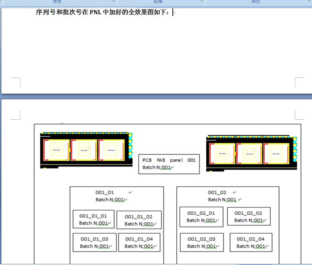Select the 001_01_03 text box
Screen dimensions: 312x265
[x=95, y=242]
